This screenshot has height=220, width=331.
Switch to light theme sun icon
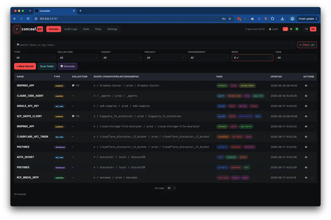pyautogui.click(x=291, y=29)
